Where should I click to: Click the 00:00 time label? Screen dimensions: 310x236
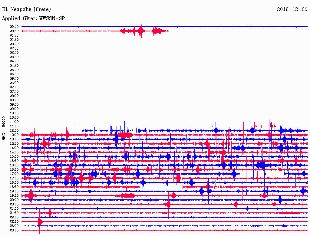pyautogui.click(x=14, y=27)
